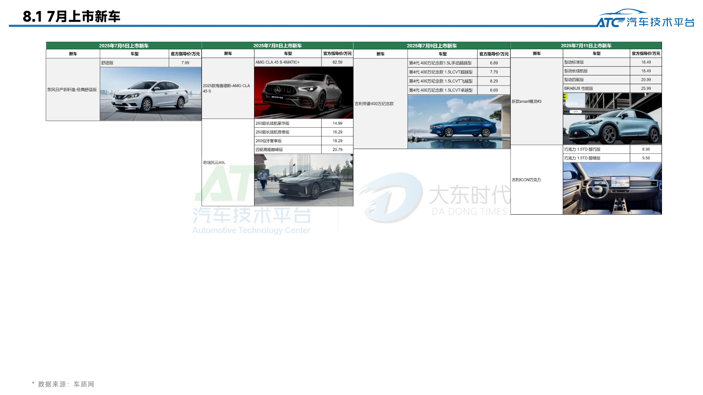This screenshot has width=703, height=395.
Task: Select the 16.29 price cell
Action: (337, 132)
